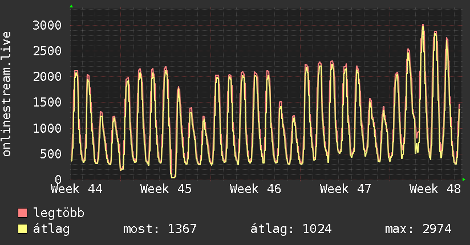Click the 'átlag' legend label next to yellow swatch
470x245 pixels.
coord(51,229)
